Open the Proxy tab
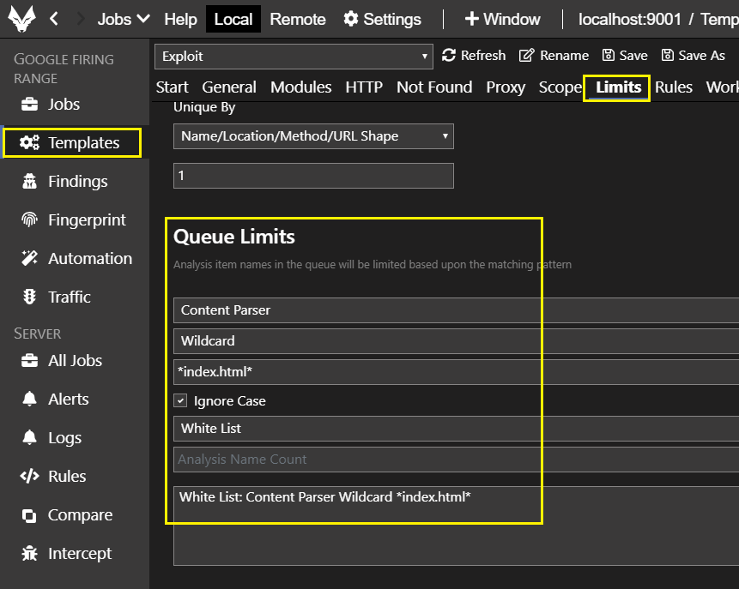Viewport: 739px width, 589px height. [506, 87]
